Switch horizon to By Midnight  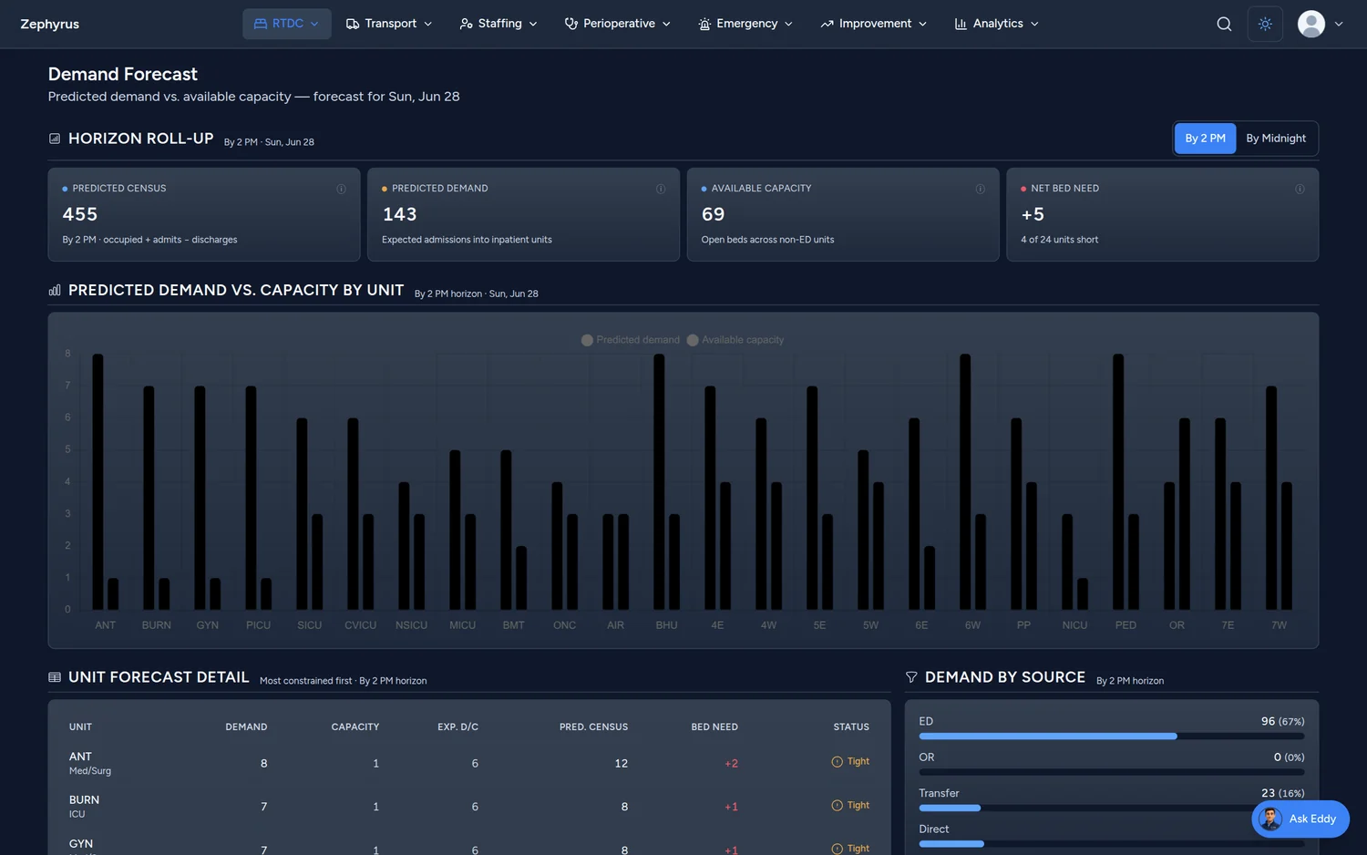pyautogui.click(x=1276, y=139)
